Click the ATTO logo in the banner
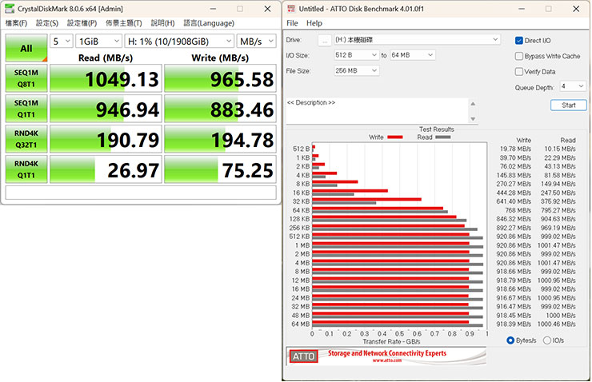The width and height of the screenshot is (592, 382). (303, 356)
